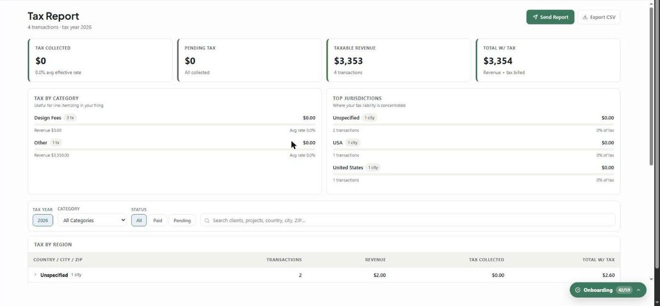Click the Send Report button
The height and width of the screenshot is (306, 660).
[x=550, y=17]
